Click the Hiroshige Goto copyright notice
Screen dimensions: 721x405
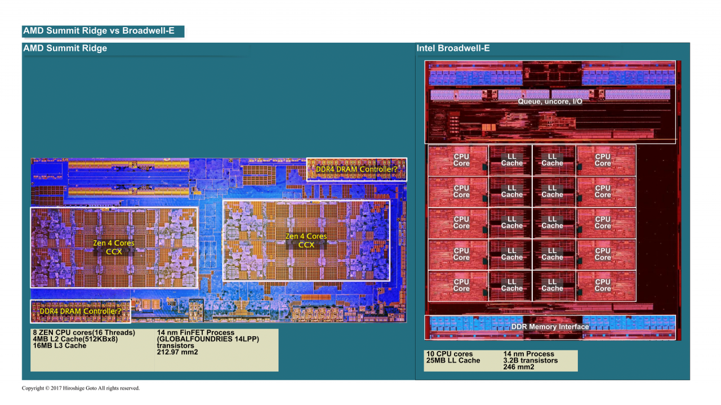tap(81, 388)
